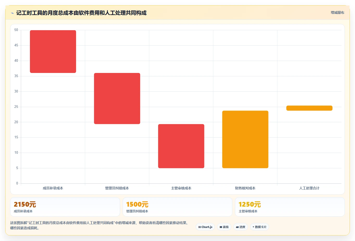Viewport: 355px width, 241px height.
Task: Click the y-axis value 35
Action: (x=16, y=76)
